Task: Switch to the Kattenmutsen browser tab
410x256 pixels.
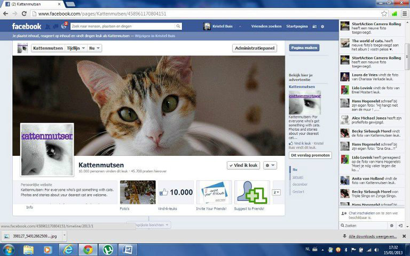Action: pyautogui.click(x=33, y=4)
